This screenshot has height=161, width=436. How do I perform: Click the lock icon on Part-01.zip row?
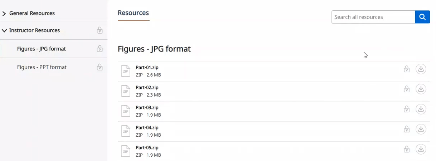tap(407, 69)
